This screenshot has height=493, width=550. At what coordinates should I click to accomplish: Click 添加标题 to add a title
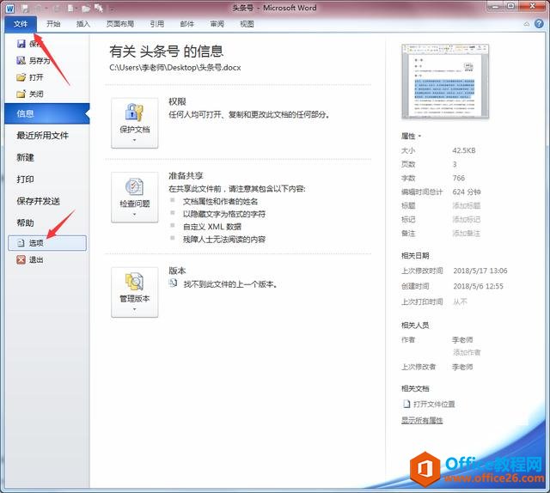pos(466,206)
